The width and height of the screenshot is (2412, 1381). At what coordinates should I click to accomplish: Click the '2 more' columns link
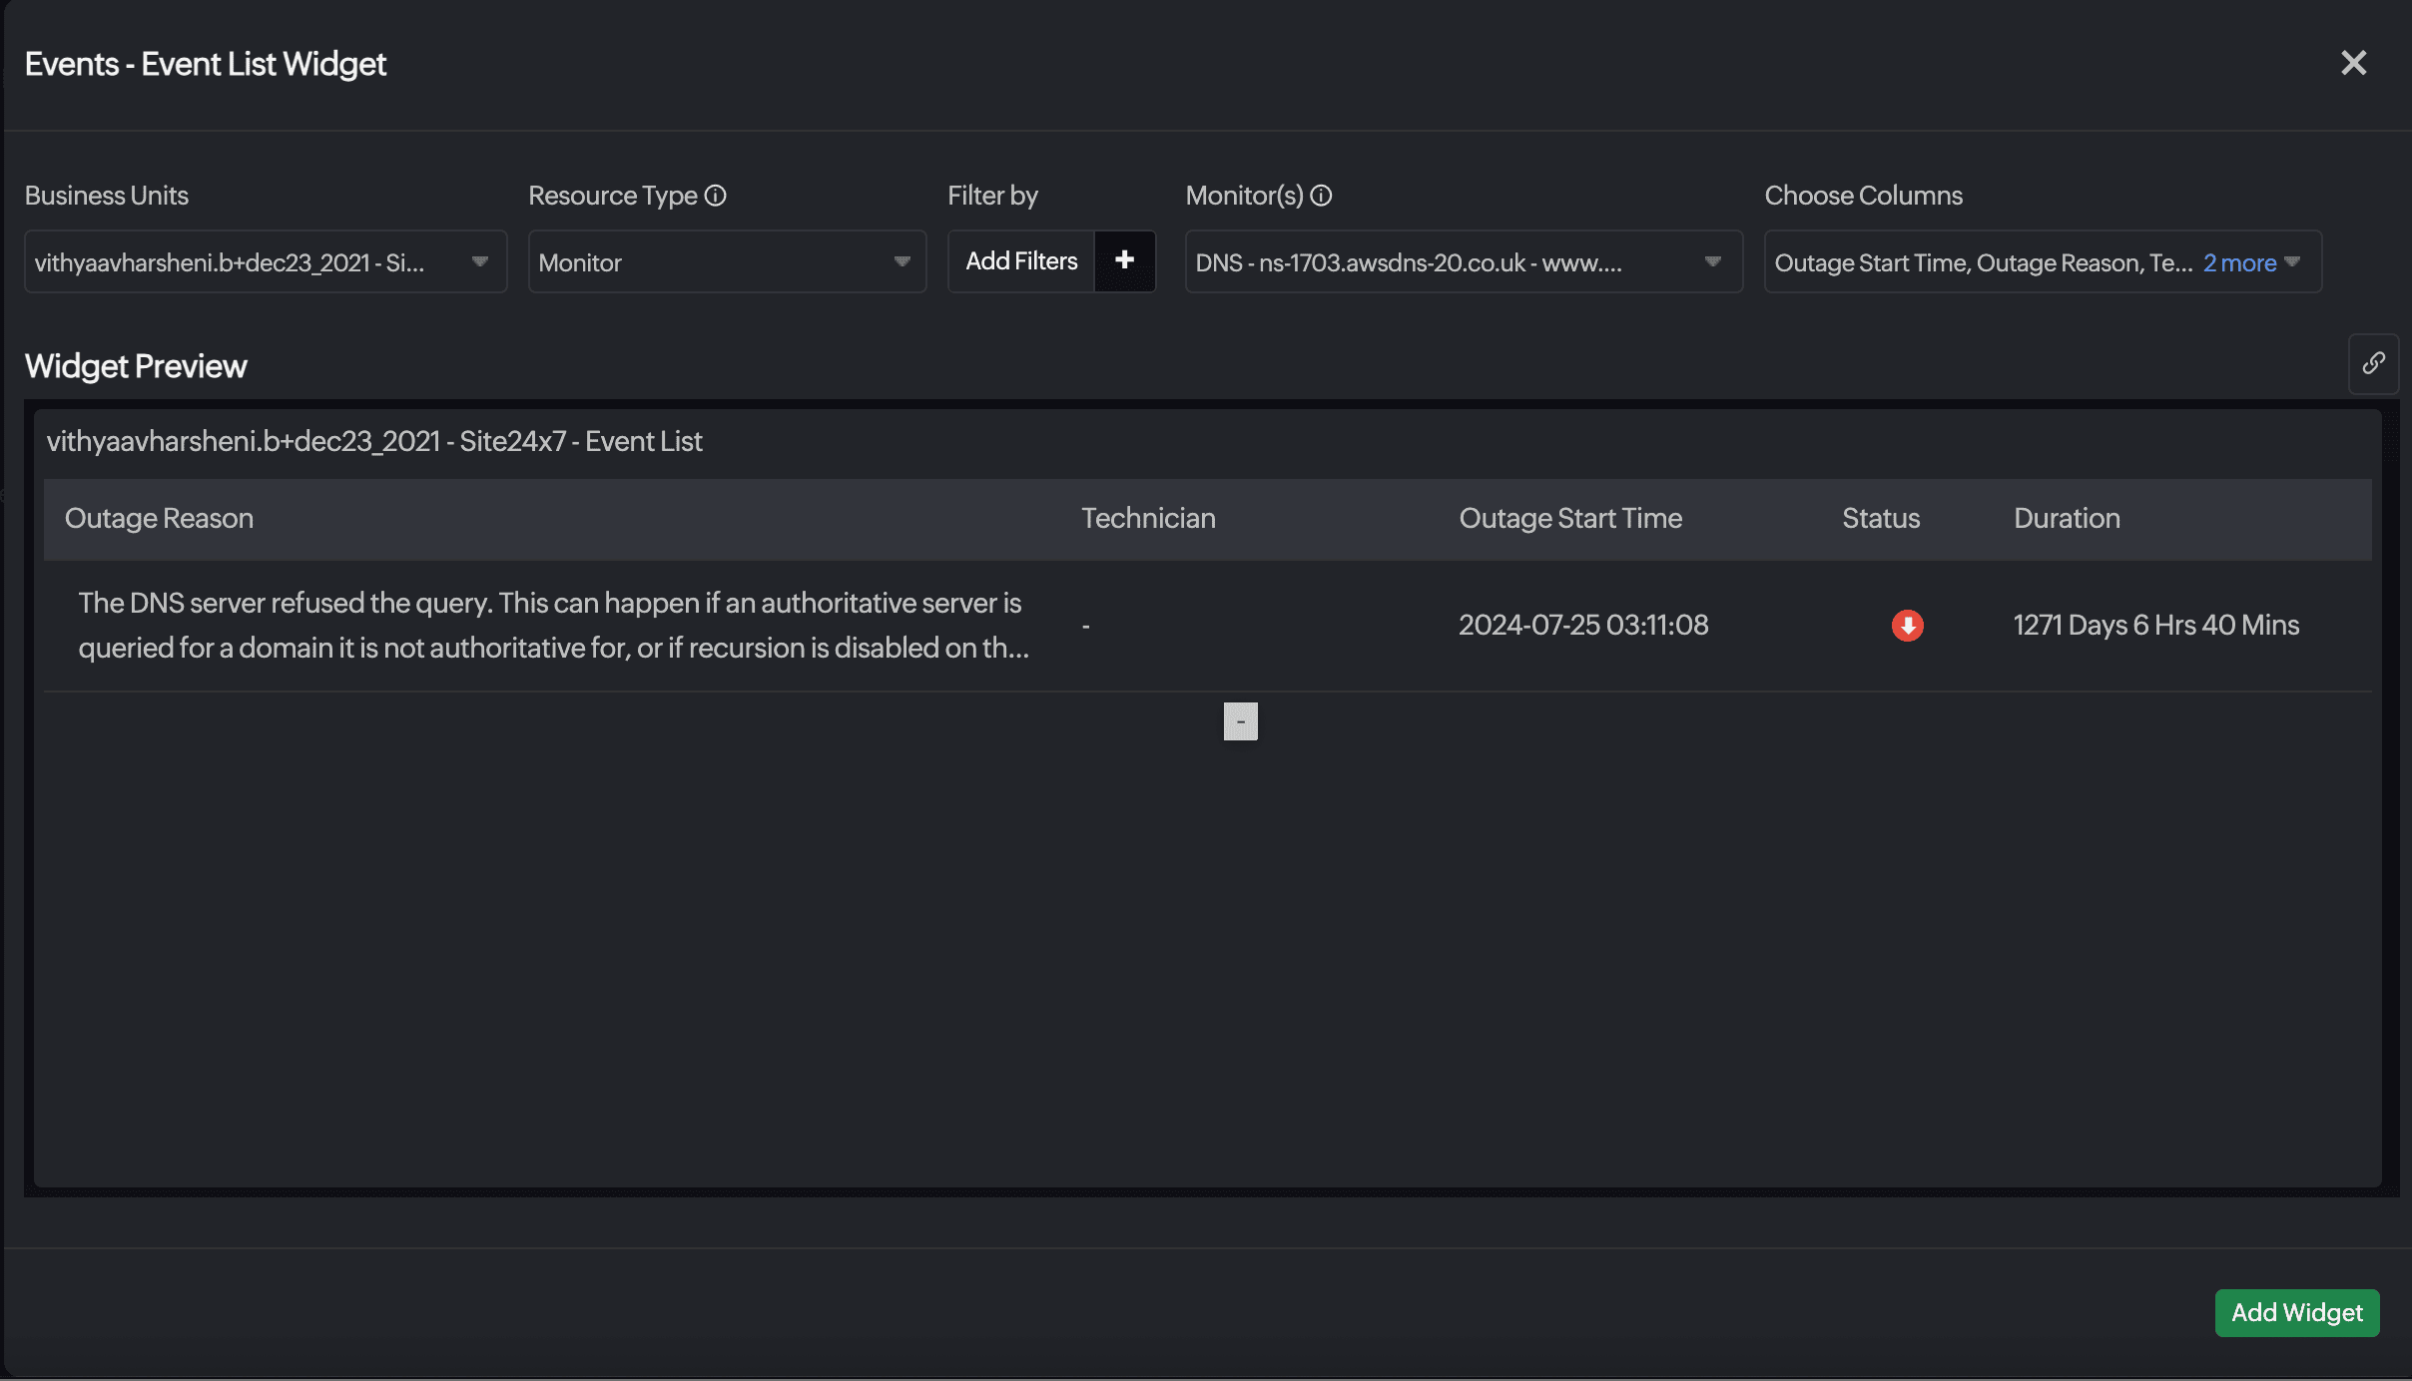(x=2239, y=262)
